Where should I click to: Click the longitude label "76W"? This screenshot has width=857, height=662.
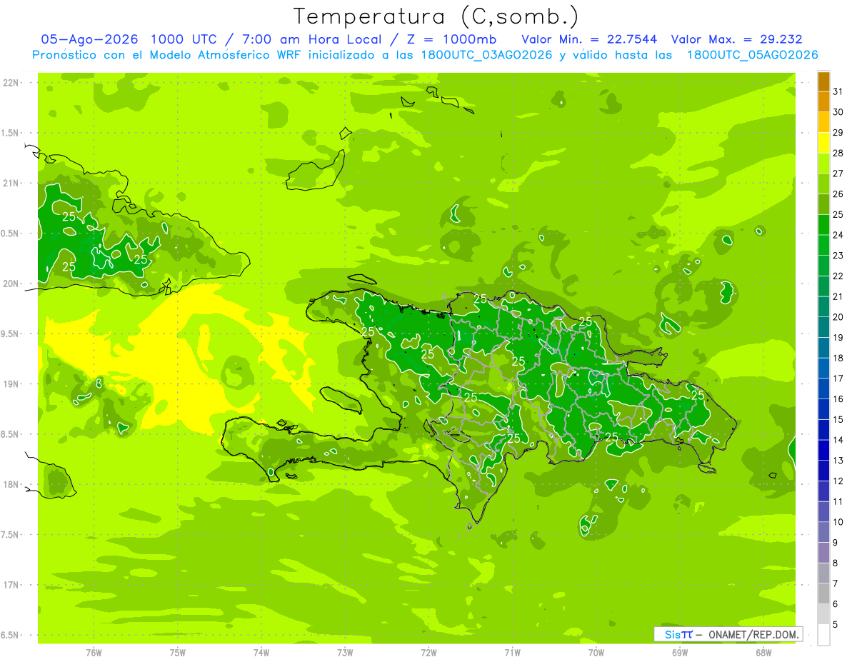pos(94,653)
